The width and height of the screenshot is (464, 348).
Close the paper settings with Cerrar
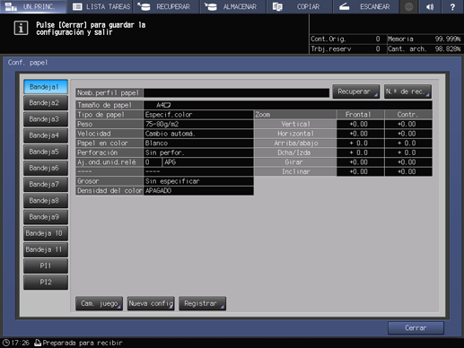pyautogui.click(x=416, y=328)
